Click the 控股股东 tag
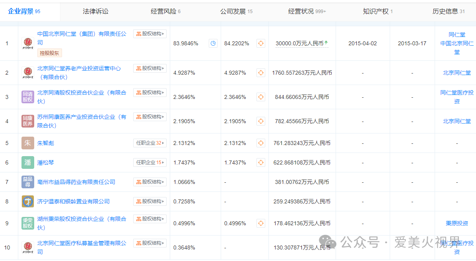 coord(49,53)
